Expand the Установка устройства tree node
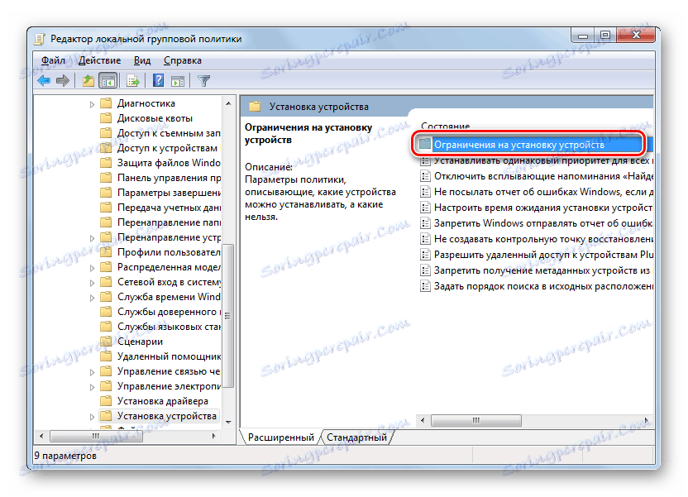This screenshot has width=688, height=497. pyautogui.click(x=92, y=416)
